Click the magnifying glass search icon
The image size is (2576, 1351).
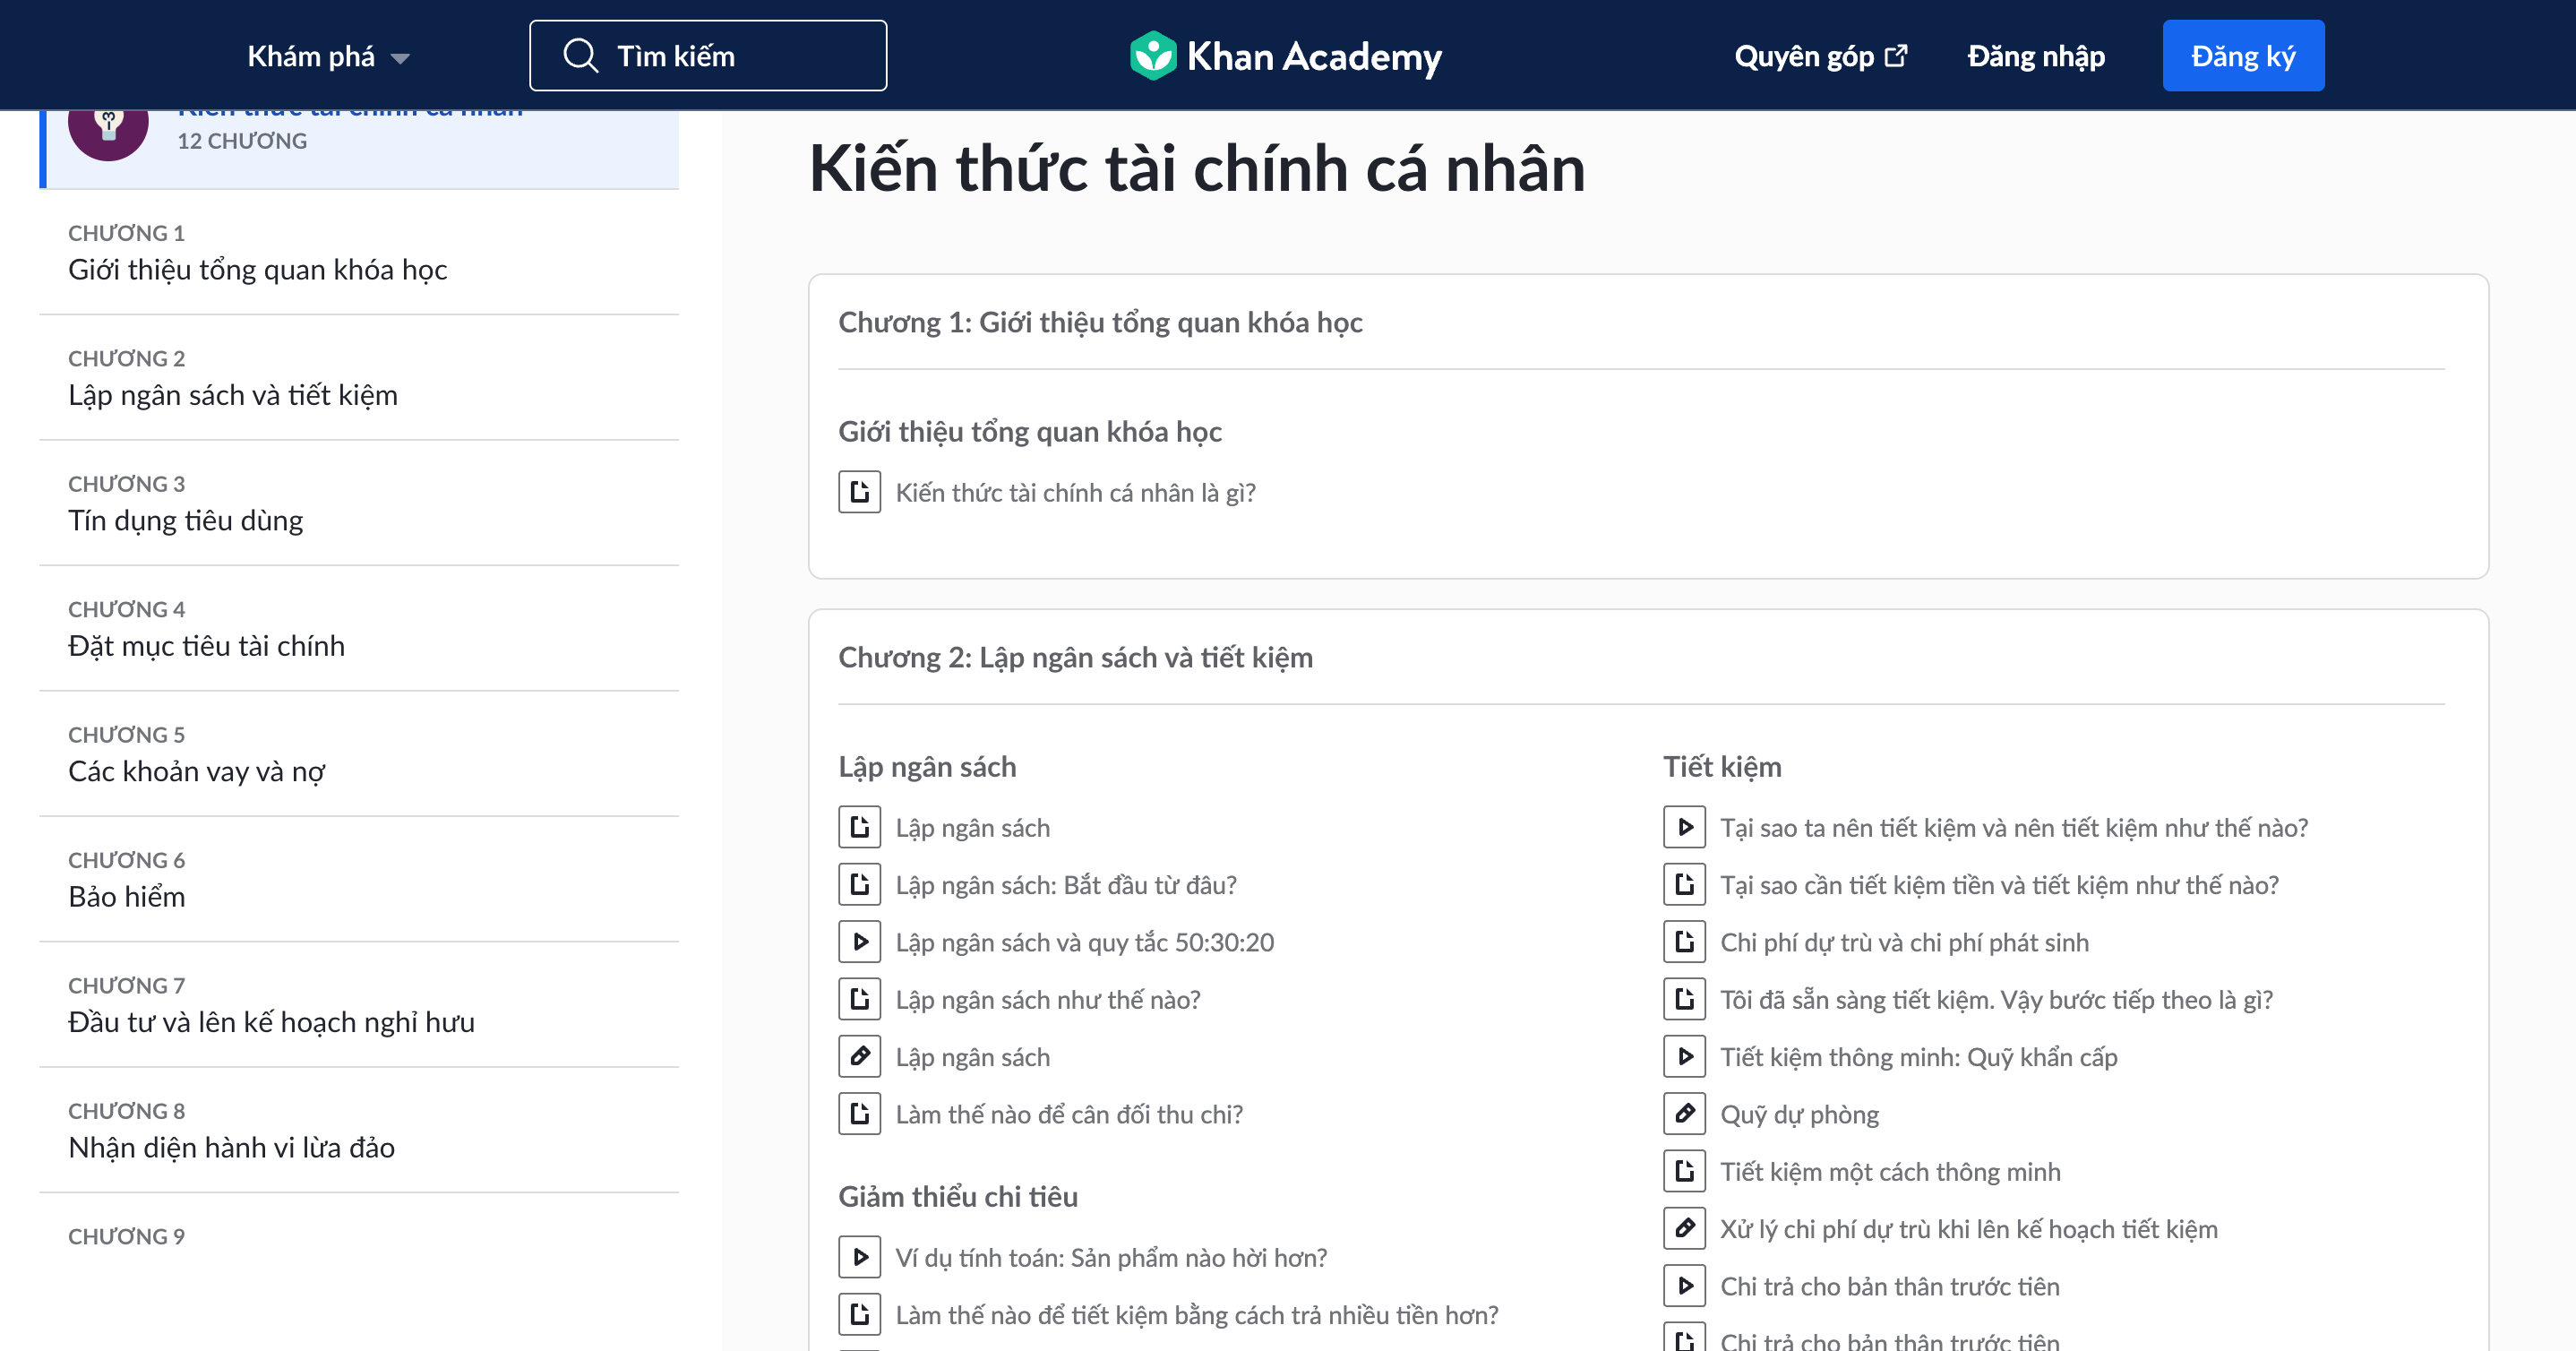click(581, 56)
